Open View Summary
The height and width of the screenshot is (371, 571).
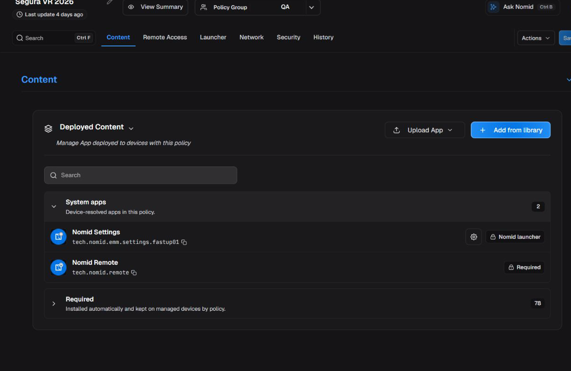pos(156,7)
